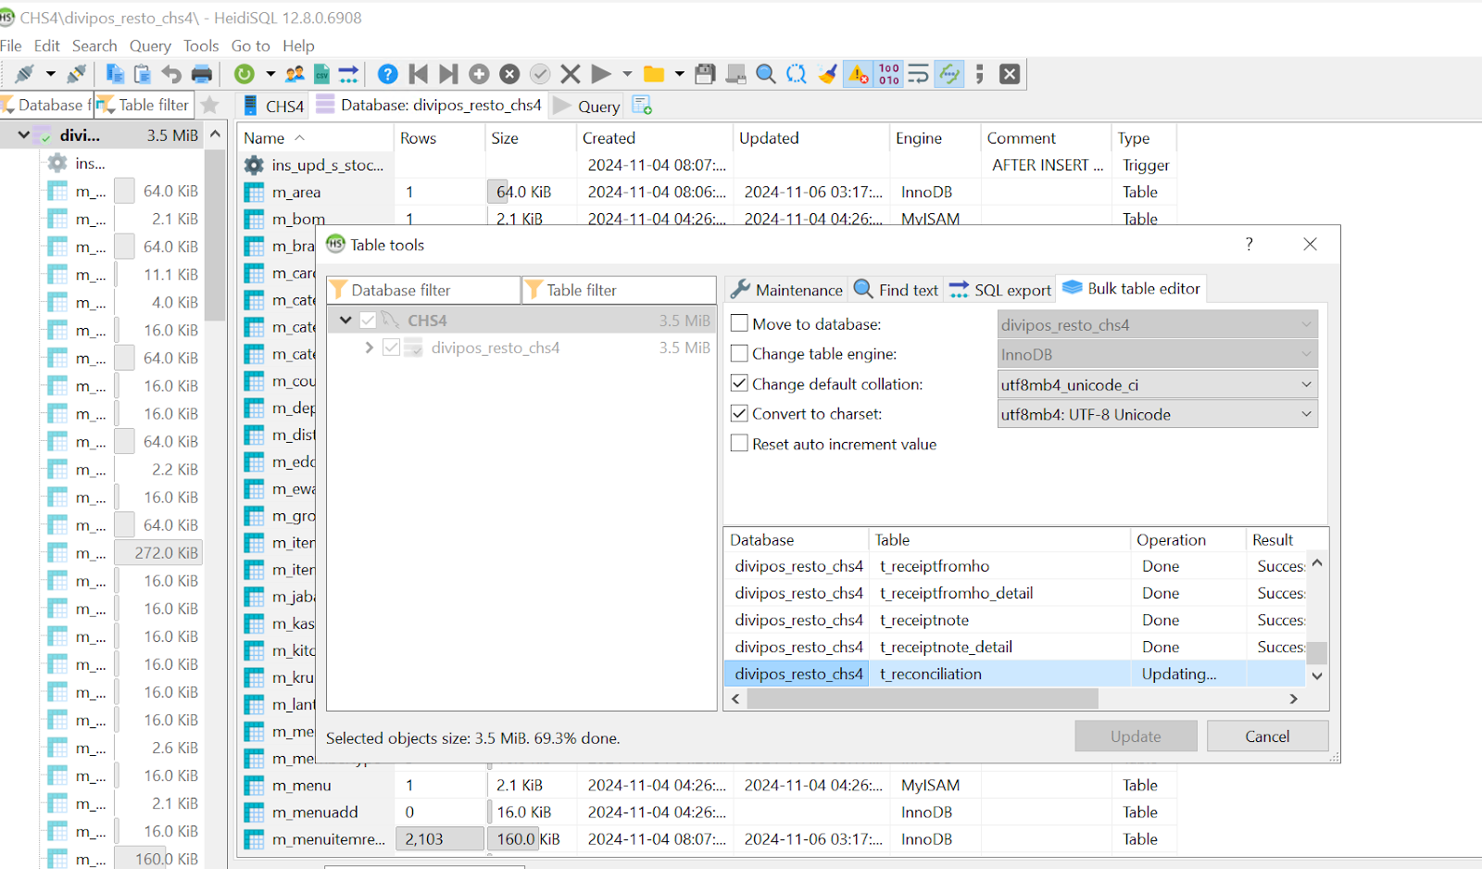The height and width of the screenshot is (869, 1482).
Task: Open dropdown arrow next to the connect icon
Action: 50,74
